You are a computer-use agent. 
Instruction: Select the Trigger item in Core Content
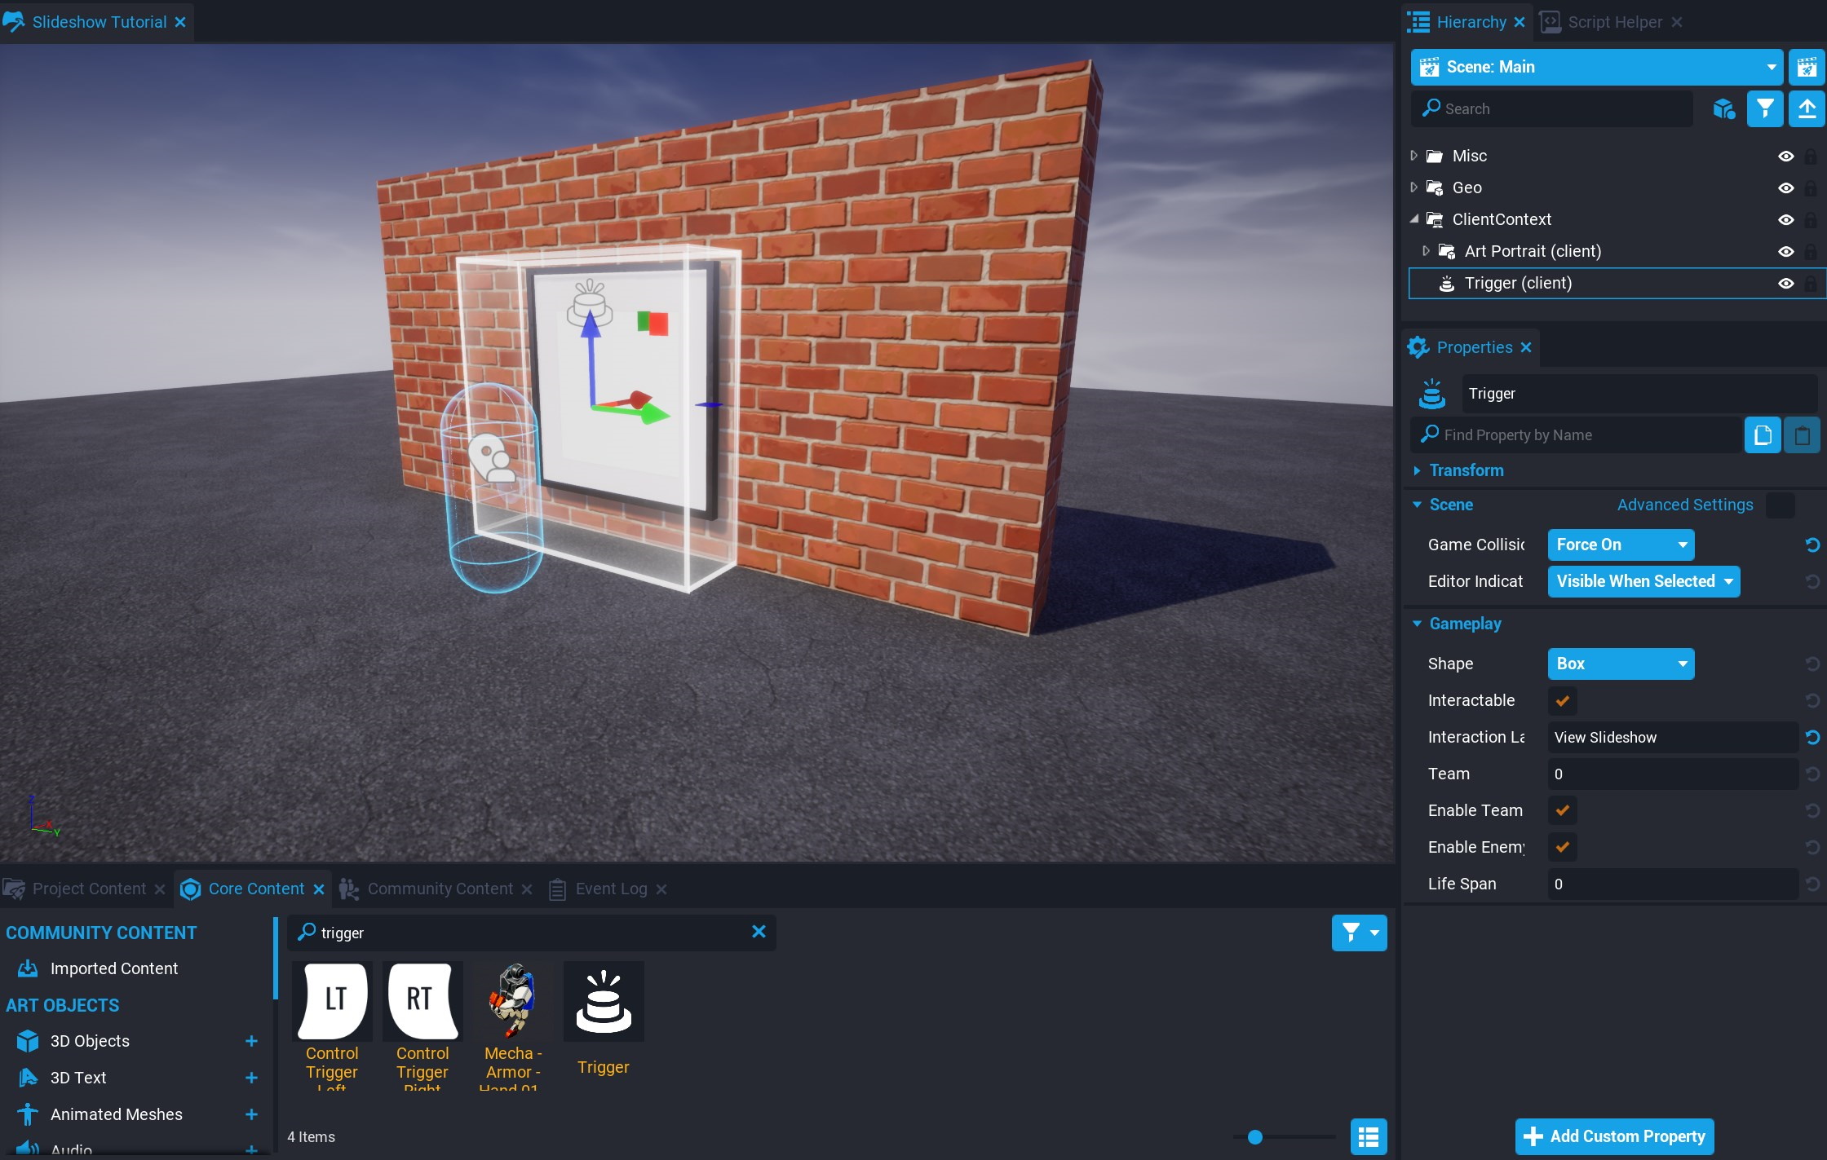pyautogui.click(x=604, y=1003)
